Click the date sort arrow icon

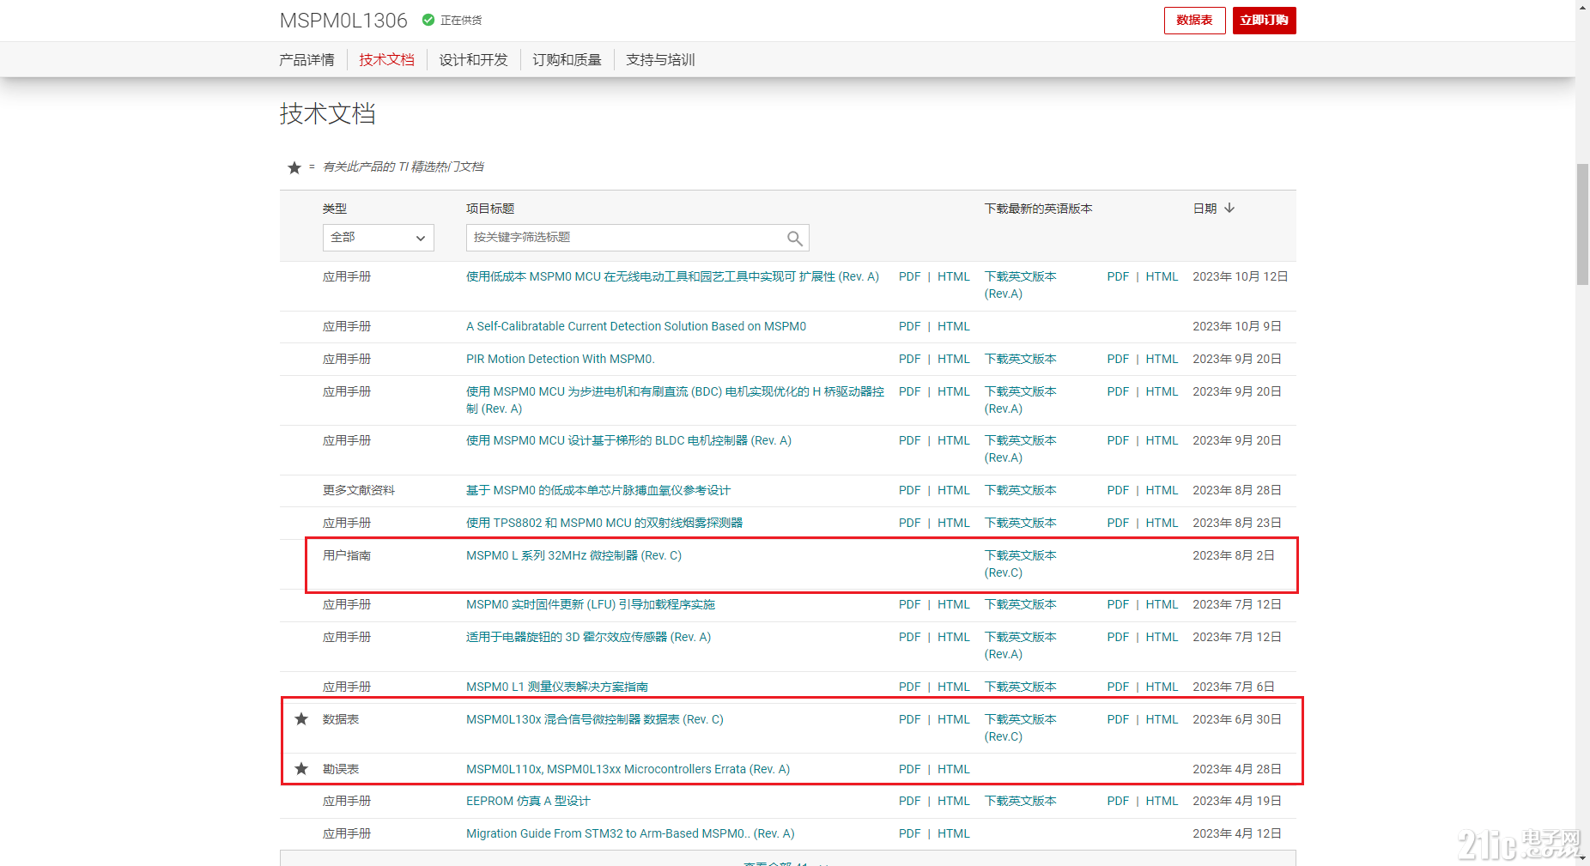click(x=1229, y=208)
